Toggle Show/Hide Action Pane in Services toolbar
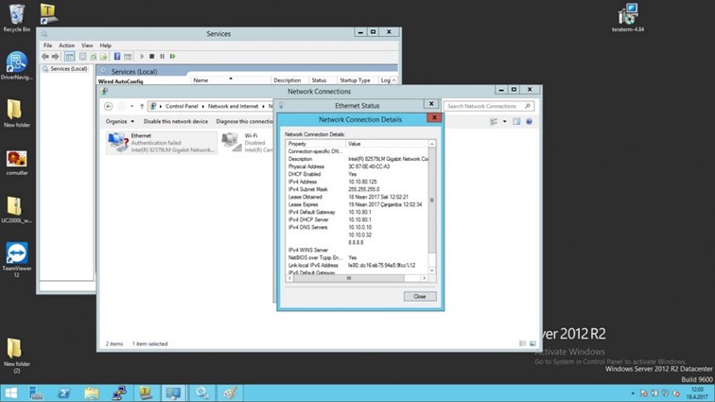Image resolution: width=715 pixels, height=402 pixels. (128, 57)
